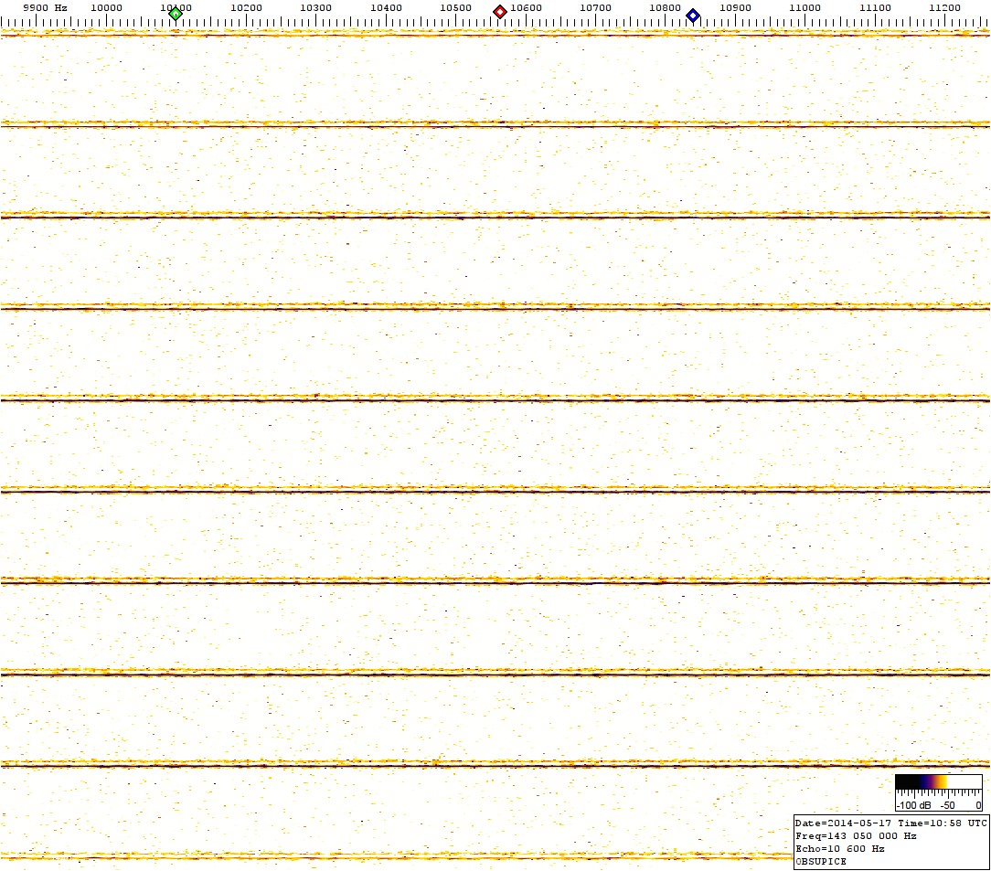The width and height of the screenshot is (991, 871).
Task: Click the 10400 frequency scale label
Action: [x=386, y=7]
